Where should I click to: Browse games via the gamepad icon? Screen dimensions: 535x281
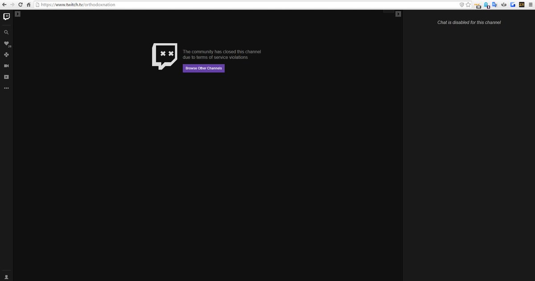point(6,55)
